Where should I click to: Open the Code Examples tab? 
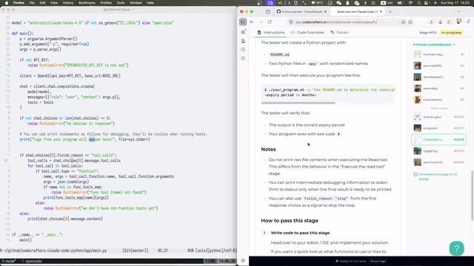pyautogui.click(x=307, y=33)
